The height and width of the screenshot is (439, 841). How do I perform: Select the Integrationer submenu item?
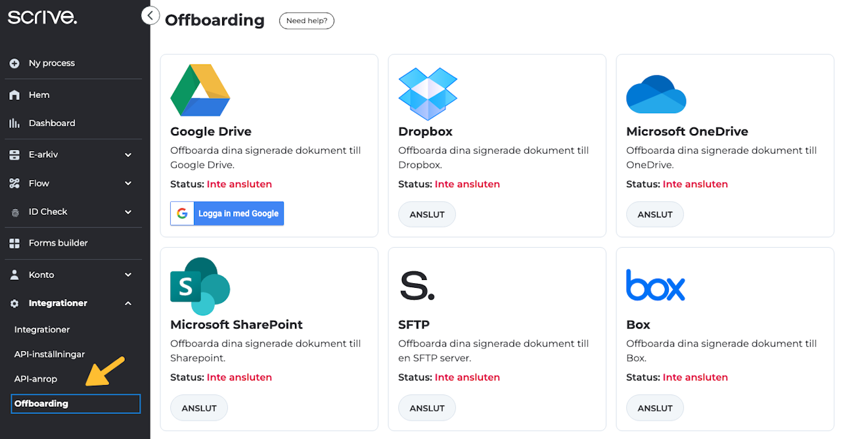tap(42, 330)
